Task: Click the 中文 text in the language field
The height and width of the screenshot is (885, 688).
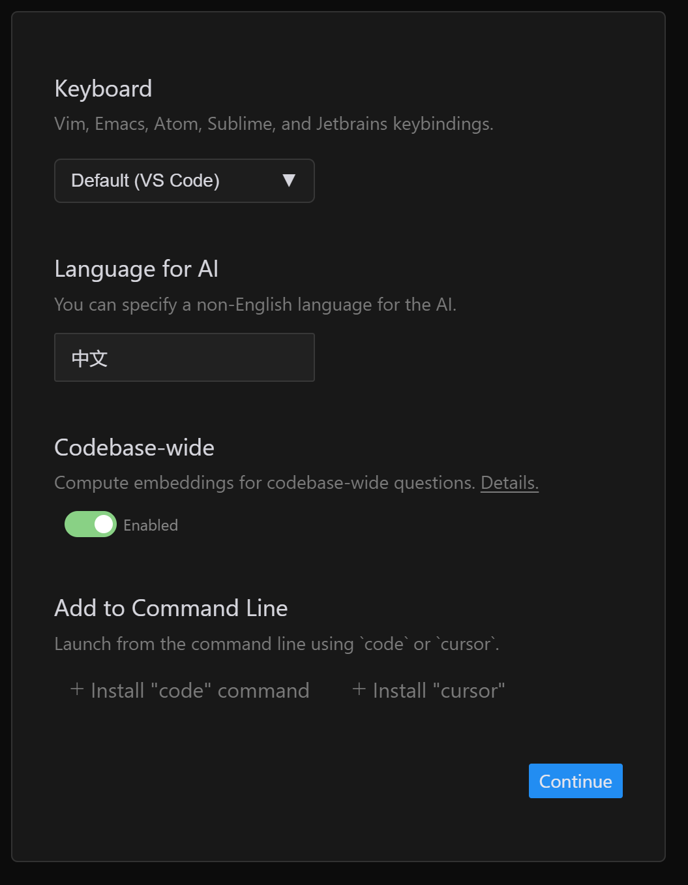Action: point(89,358)
